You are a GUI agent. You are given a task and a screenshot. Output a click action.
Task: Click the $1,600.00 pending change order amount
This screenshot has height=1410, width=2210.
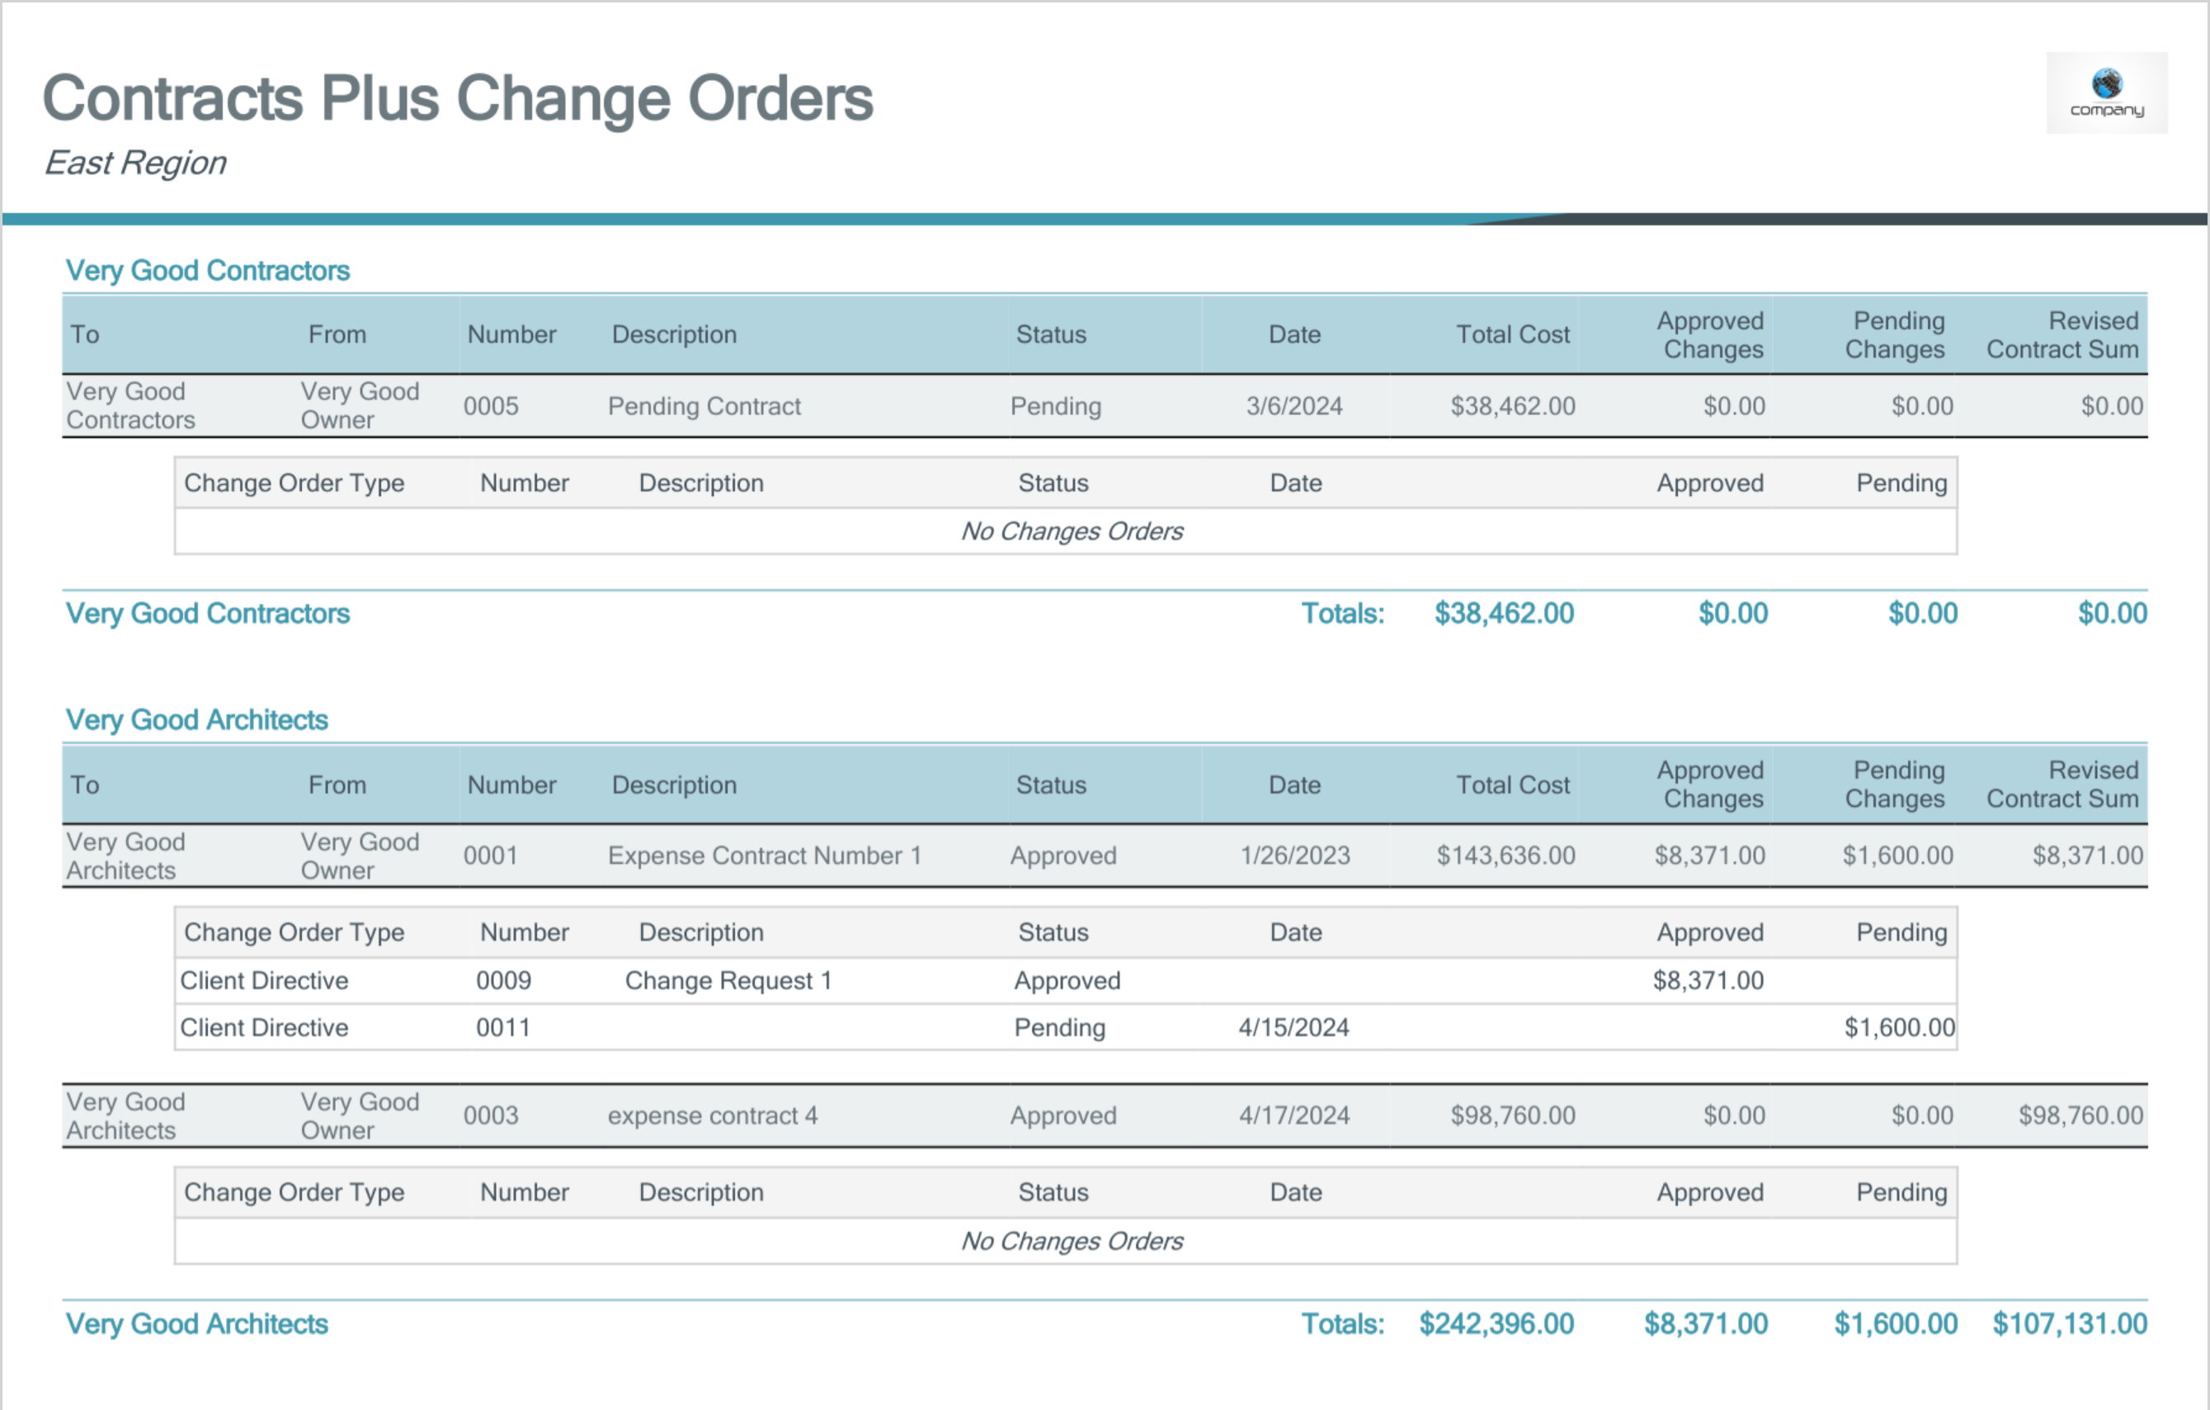pyautogui.click(x=1899, y=1027)
